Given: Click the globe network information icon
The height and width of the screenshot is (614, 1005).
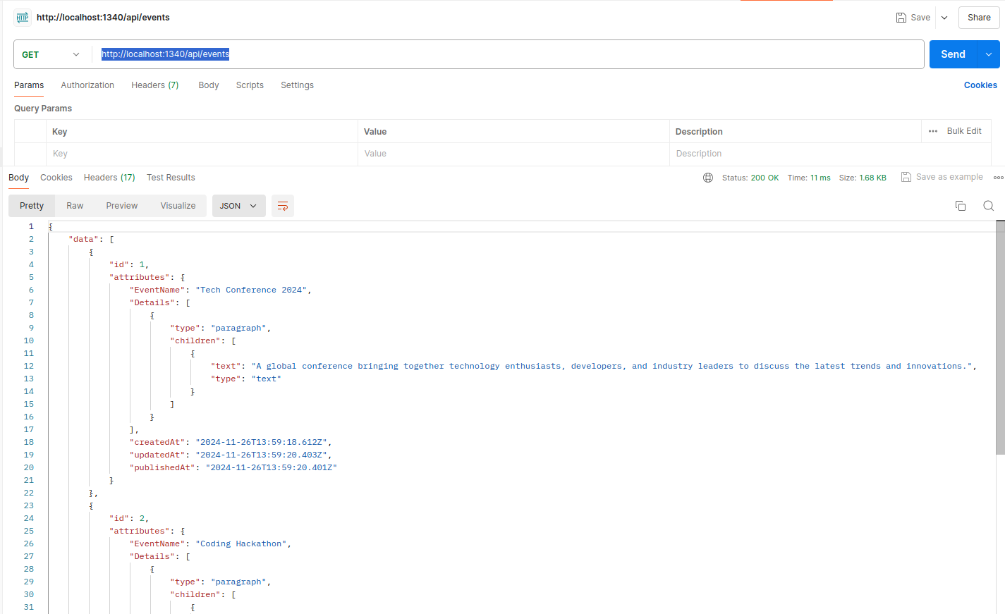Looking at the screenshot, I should click(707, 178).
